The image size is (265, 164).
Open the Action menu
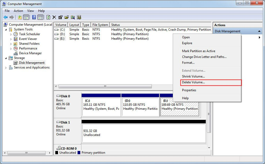tap(18, 11)
